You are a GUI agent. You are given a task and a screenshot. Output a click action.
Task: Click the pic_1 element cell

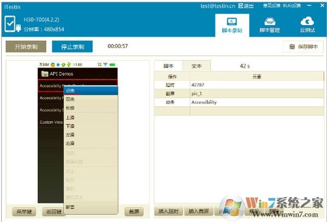click(257, 94)
